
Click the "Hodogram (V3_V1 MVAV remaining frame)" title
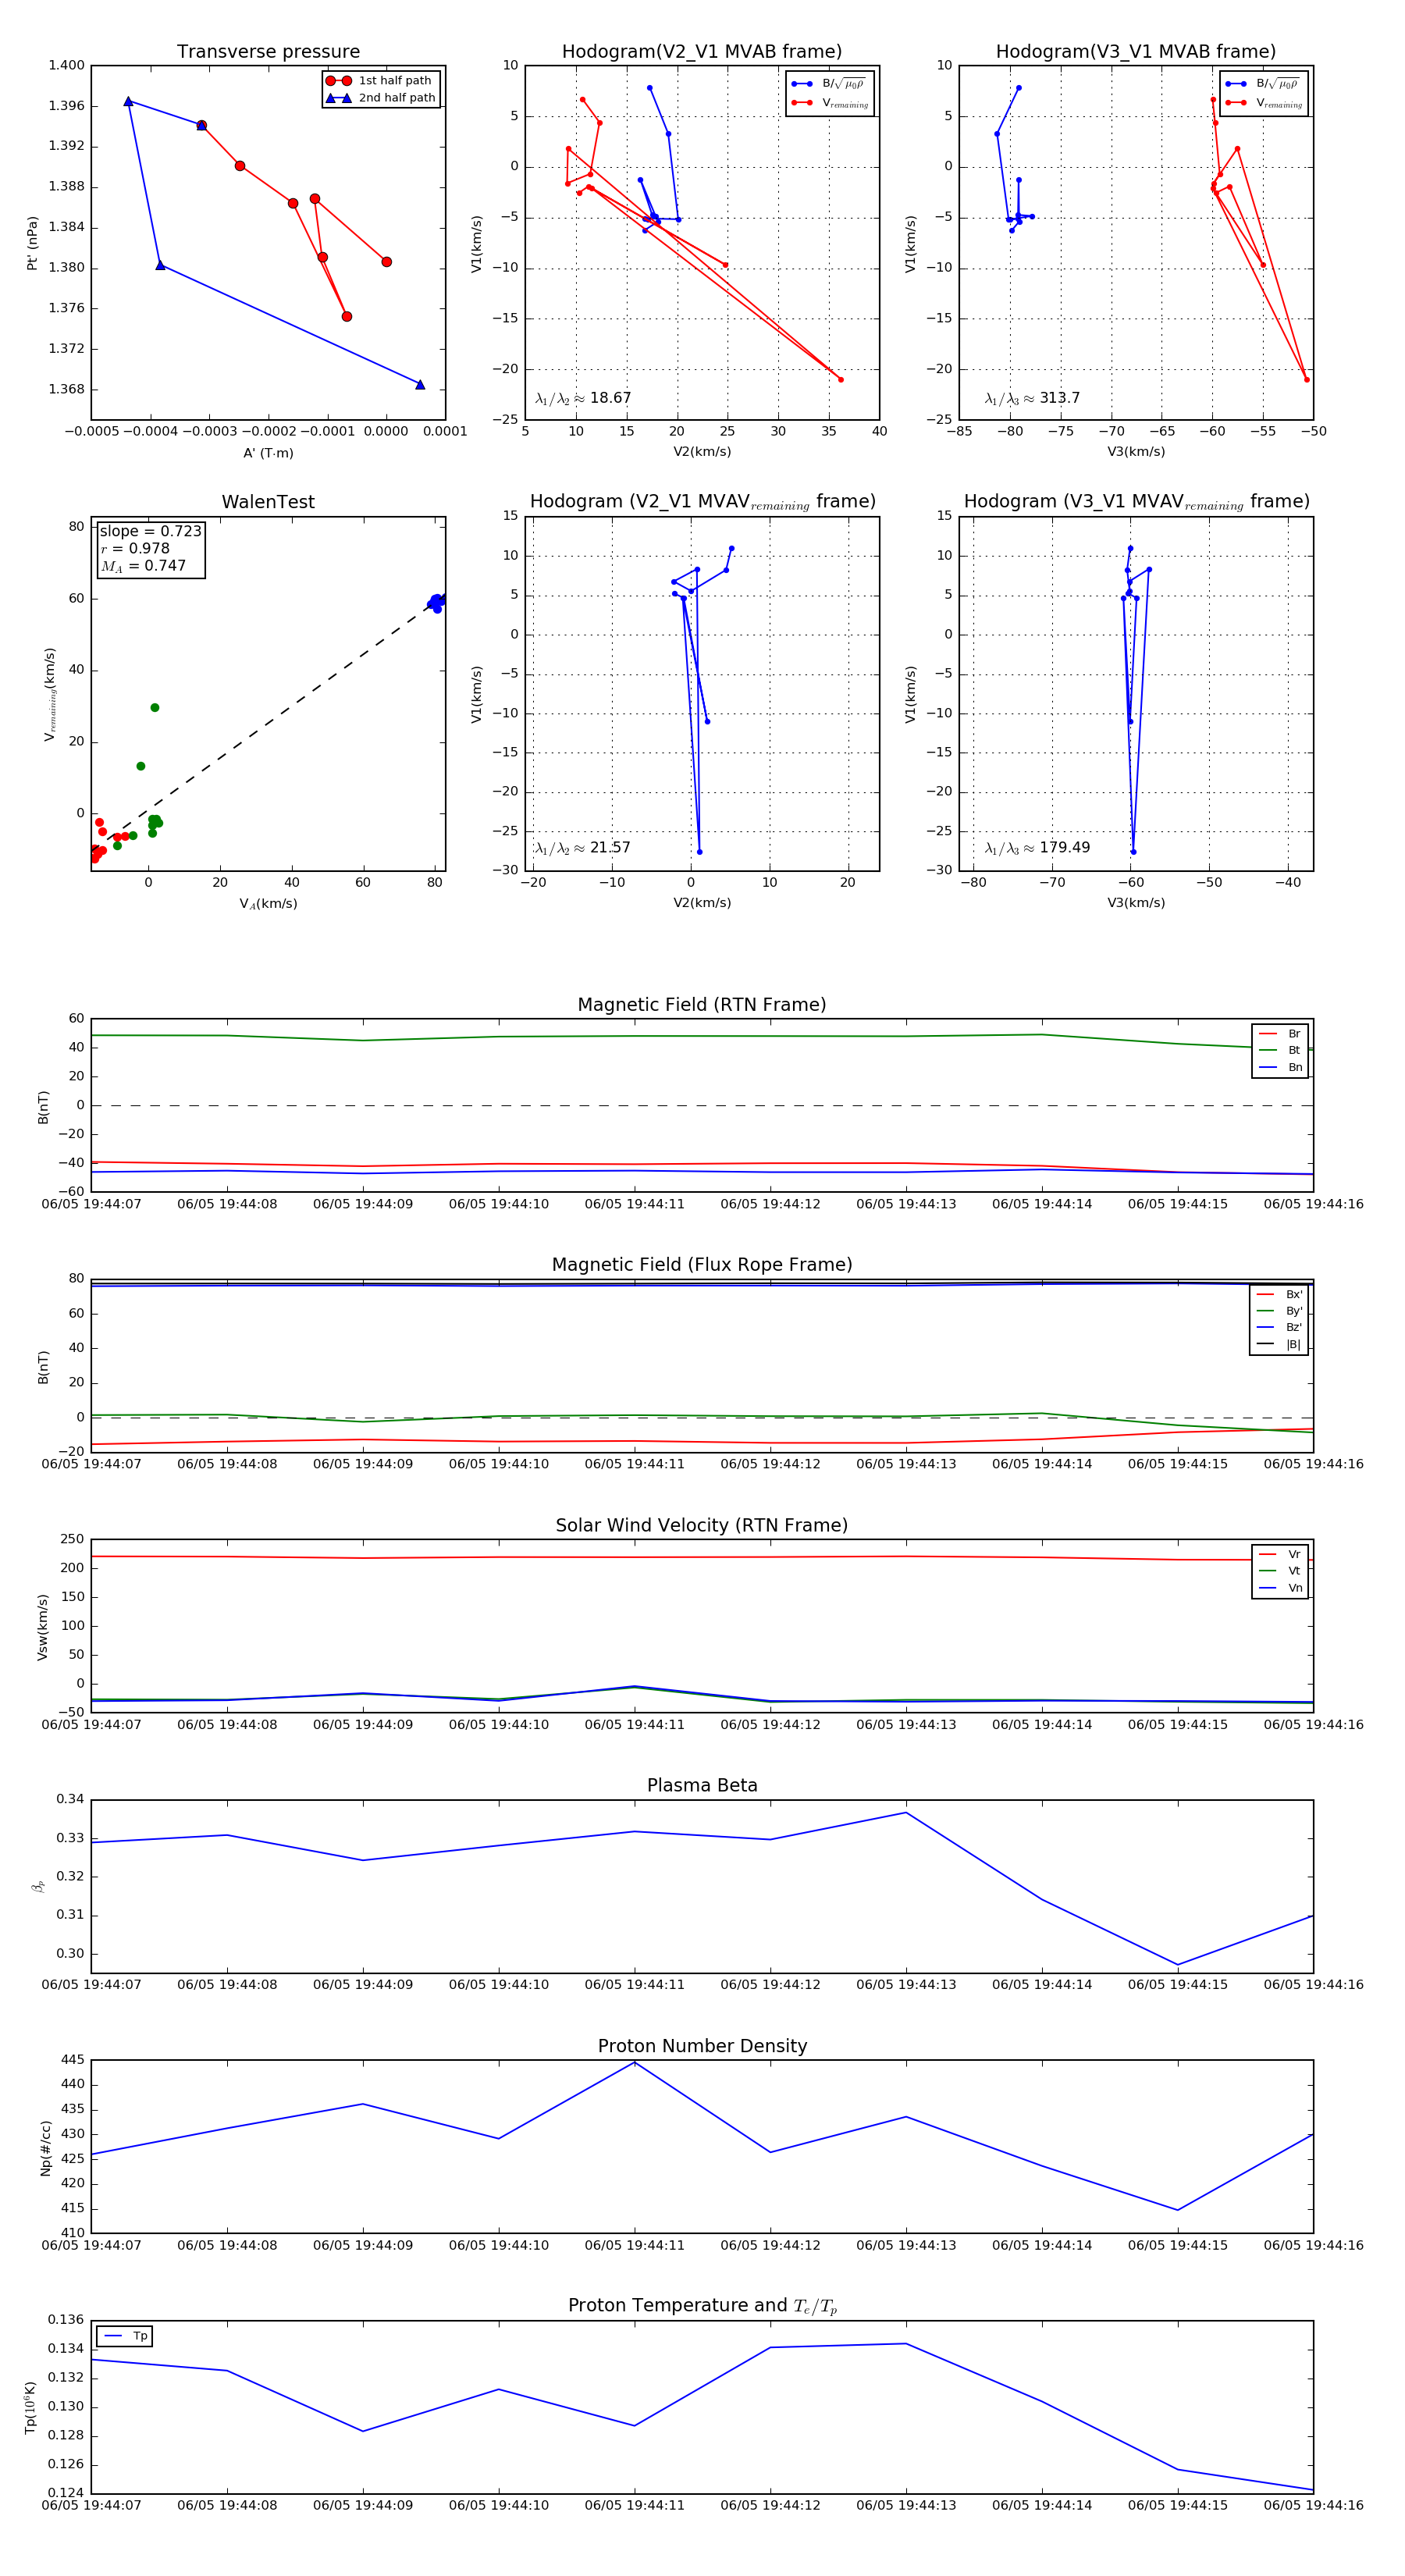tap(1136, 502)
